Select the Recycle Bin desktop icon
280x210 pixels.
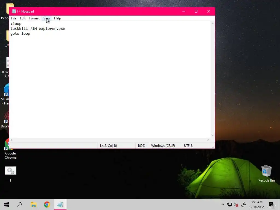coord(266,173)
